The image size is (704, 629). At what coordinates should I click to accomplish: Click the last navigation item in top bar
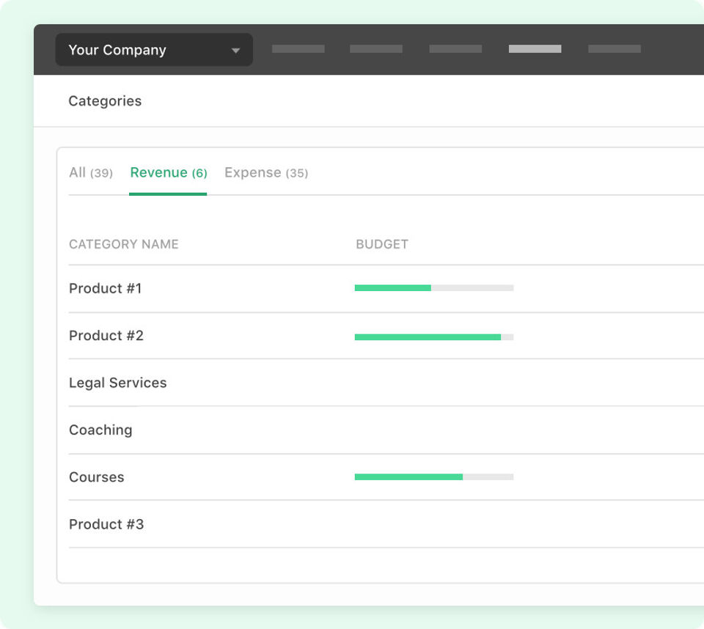pos(614,49)
